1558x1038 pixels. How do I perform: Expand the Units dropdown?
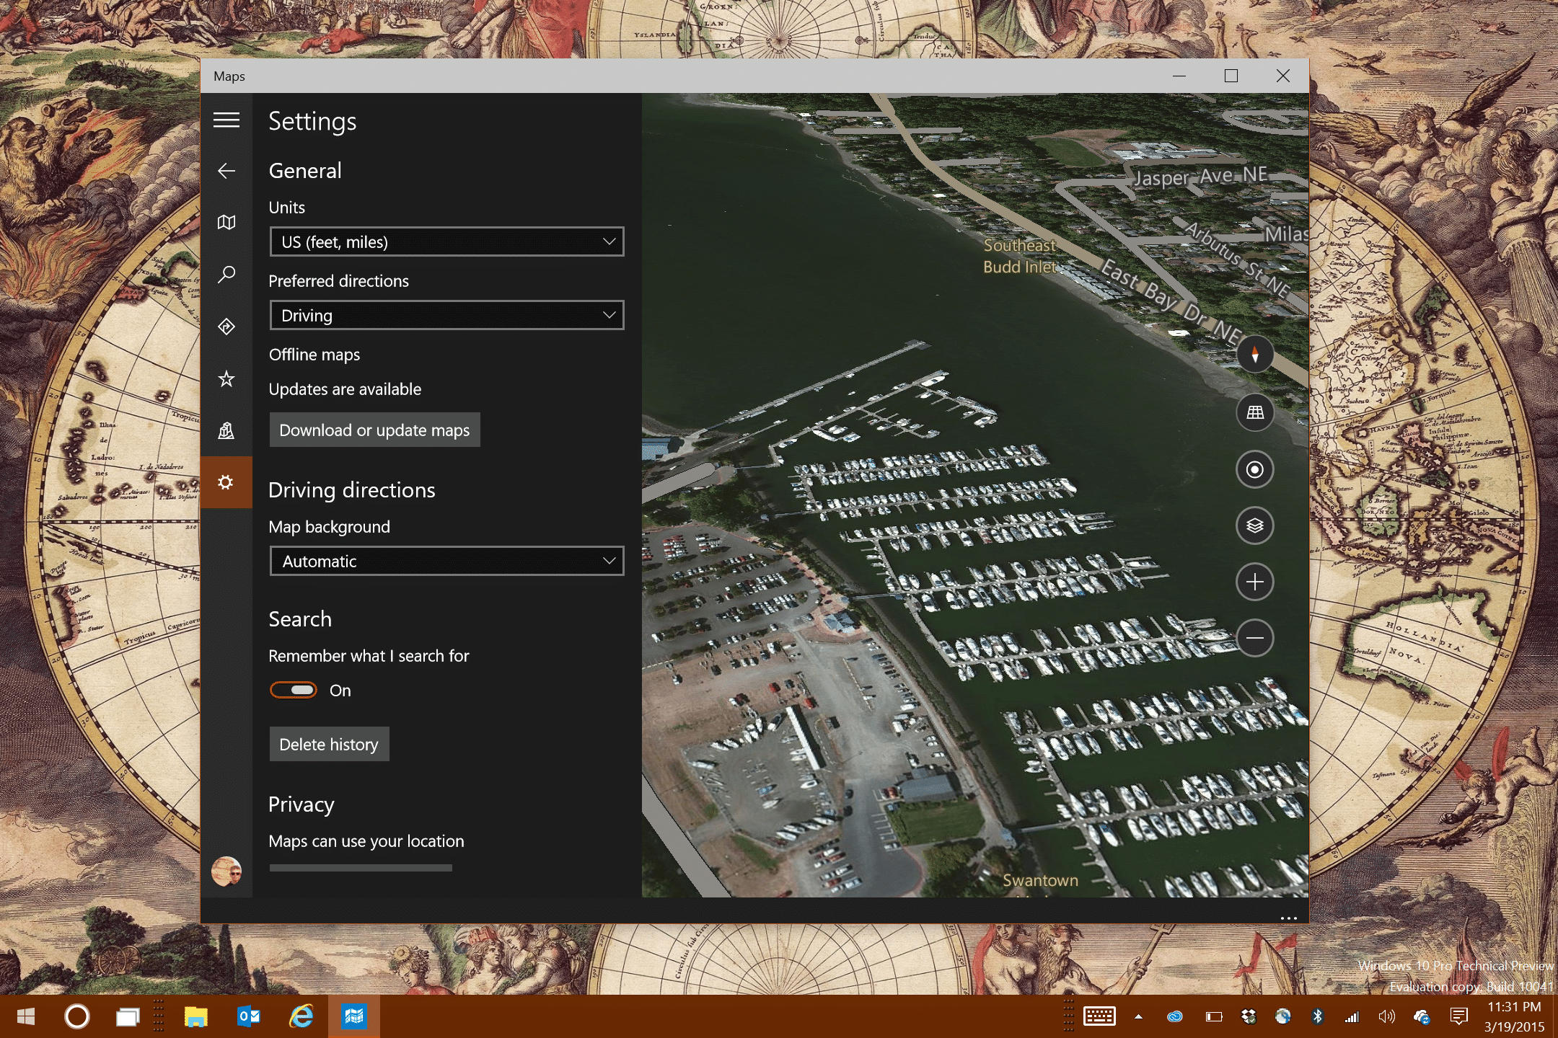click(447, 241)
